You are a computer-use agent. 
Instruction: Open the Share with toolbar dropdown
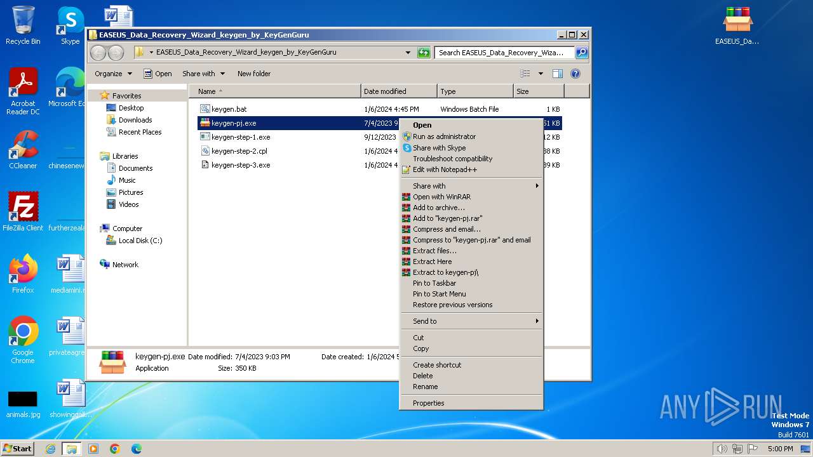203,74
